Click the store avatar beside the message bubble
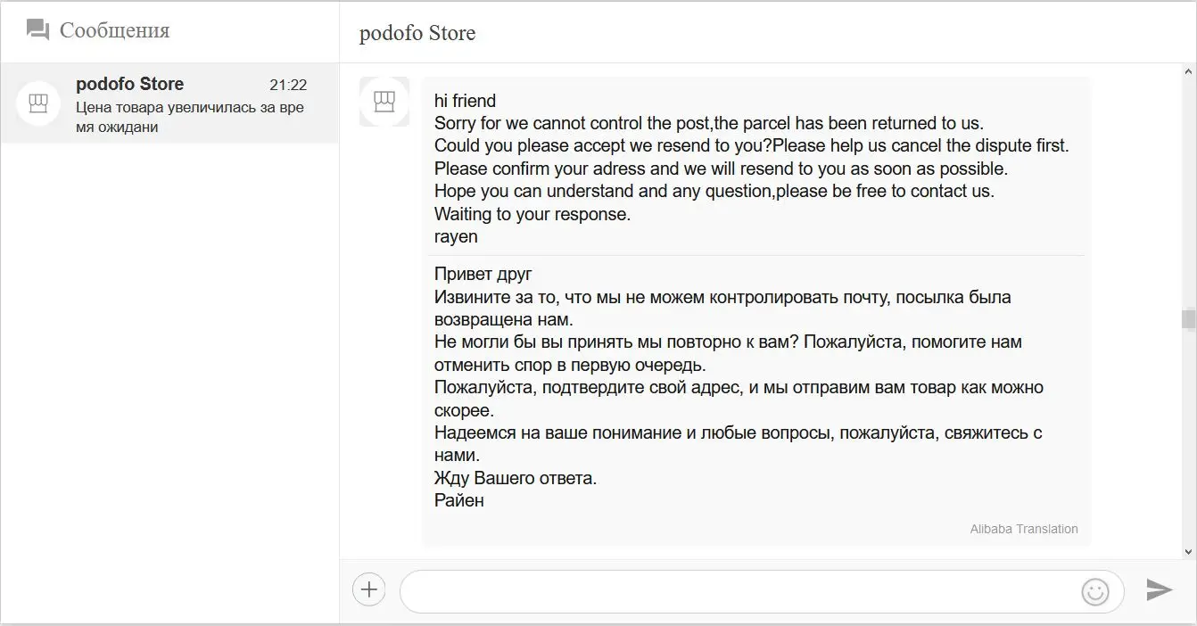Screen dimensions: 1197x626 pos(384,102)
